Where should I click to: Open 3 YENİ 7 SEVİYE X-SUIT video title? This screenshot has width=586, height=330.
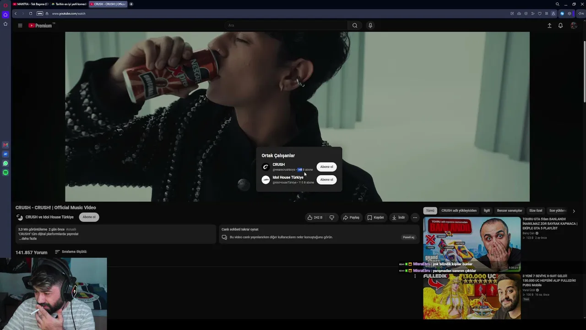coord(549,280)
